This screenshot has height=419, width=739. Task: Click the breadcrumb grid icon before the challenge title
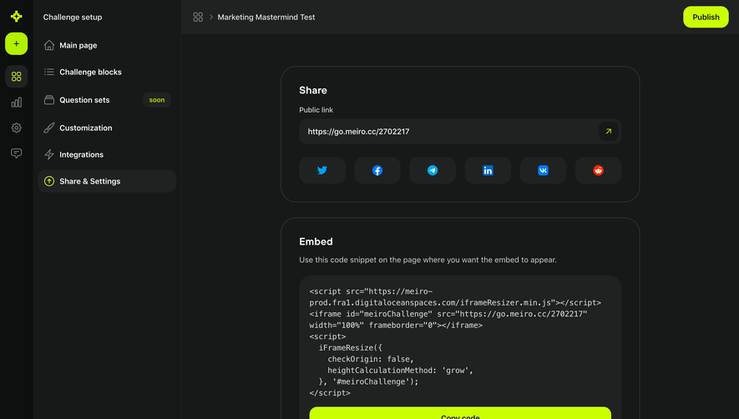tap(198, 17)
